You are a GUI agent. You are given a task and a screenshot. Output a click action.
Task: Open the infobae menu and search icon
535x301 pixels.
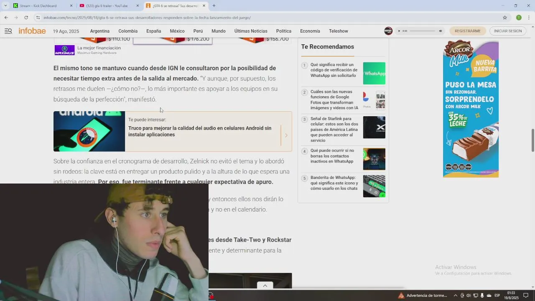click(8, 31)
